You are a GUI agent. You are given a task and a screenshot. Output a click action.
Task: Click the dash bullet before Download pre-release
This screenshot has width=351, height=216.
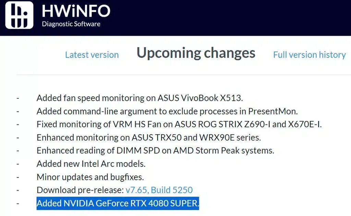coord(18,190)
